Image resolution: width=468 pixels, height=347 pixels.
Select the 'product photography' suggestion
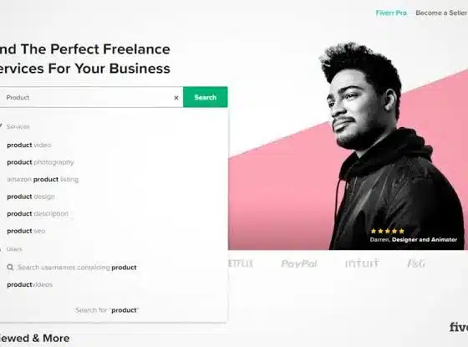40,162
